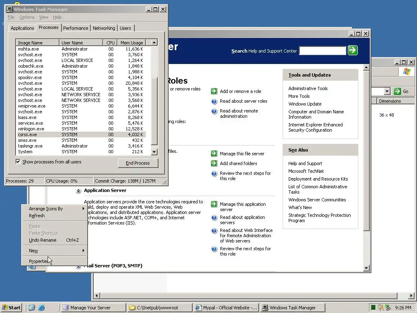The width and height of the screenshot is (417, 313).
Task: Sort by CPU column header
Action: [x=110, y=42]
